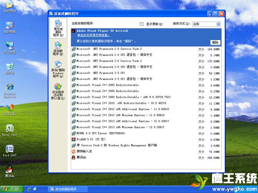Click the 添加或删除程序 taskbar button

pyautogui.click(x=68, y=189)
